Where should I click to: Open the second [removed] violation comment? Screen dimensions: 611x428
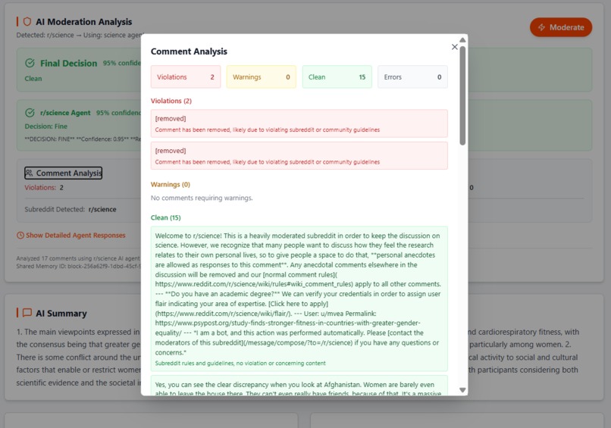coord(299,156)
